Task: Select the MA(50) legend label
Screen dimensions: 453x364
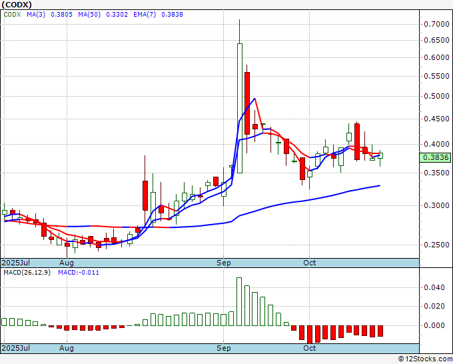Action: click(89, 15)
